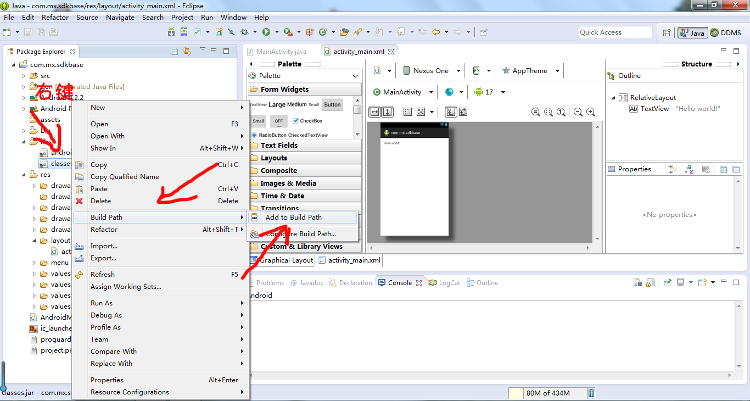
Task: Click Collapse All in Package Explorer
Action: (175, 51)
